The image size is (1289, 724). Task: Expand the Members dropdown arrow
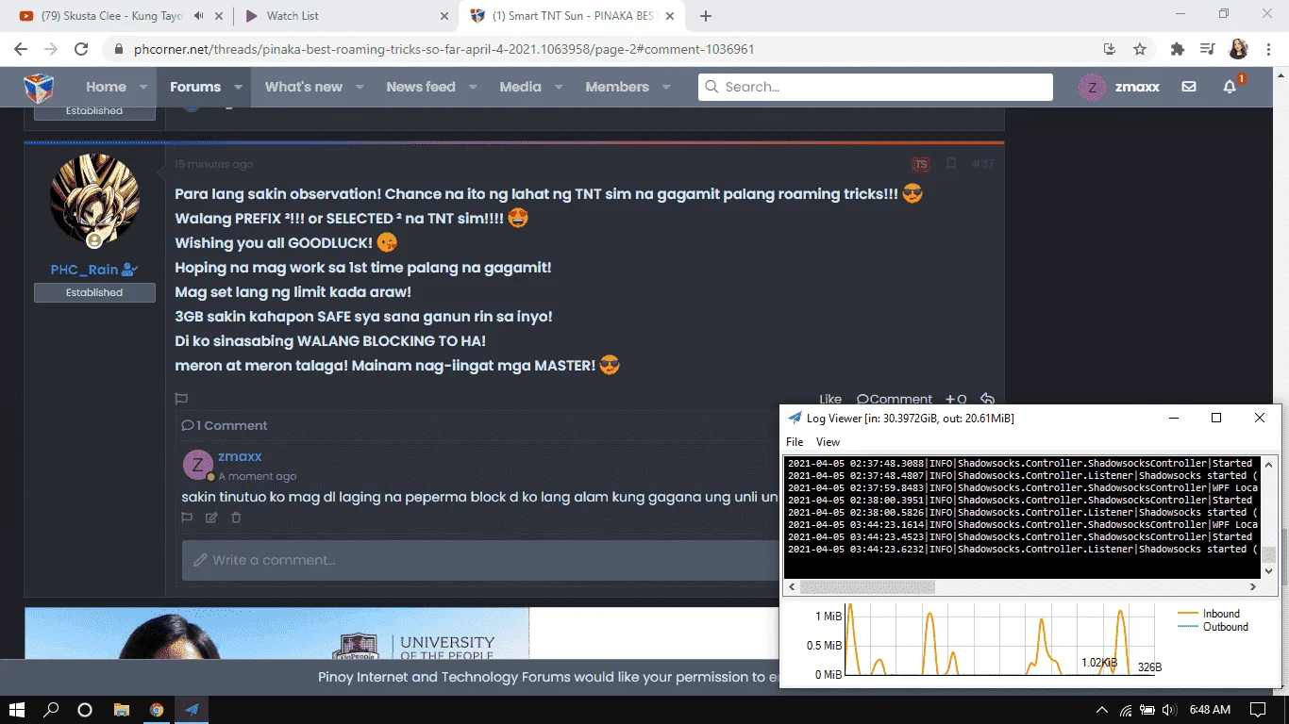coord(666,87)
